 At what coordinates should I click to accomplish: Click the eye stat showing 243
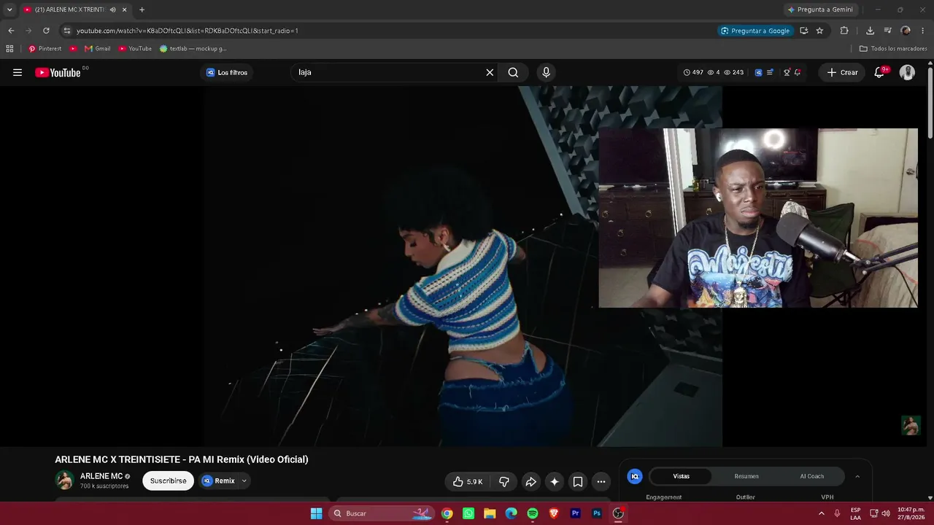click(733, 72)
